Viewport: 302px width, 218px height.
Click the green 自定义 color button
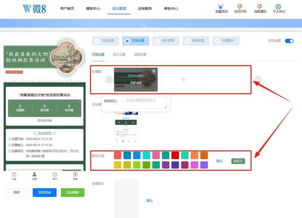pos(238,161)
